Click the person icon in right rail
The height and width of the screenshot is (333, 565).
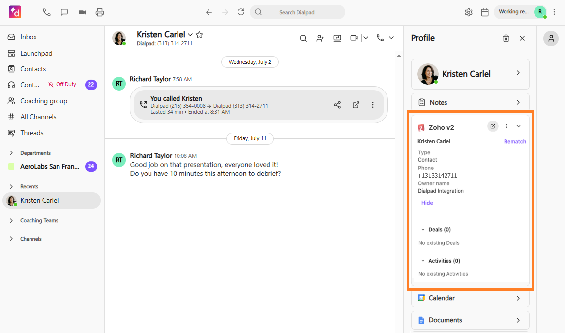(x=551, y=38)
